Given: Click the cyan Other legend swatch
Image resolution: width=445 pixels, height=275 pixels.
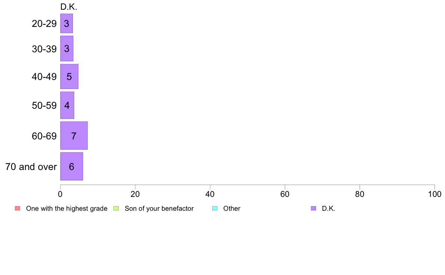Looking at the screenshot, I should (215, 208).
